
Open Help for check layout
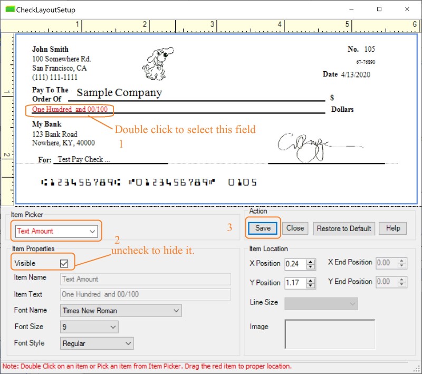coord(392,228)
